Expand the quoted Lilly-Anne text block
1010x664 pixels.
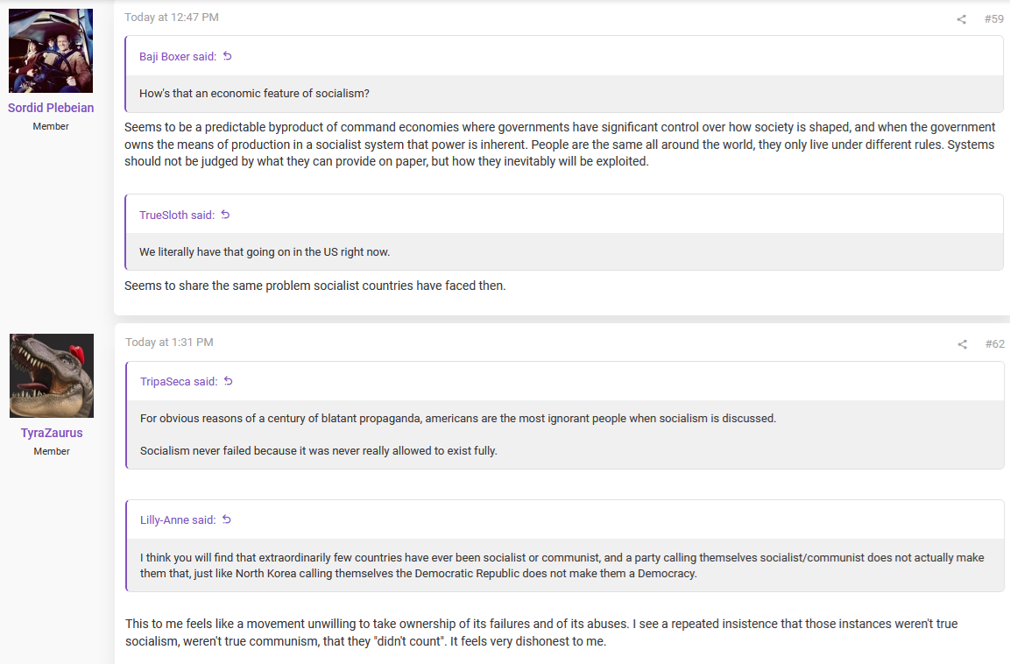[x=565, y=566]
